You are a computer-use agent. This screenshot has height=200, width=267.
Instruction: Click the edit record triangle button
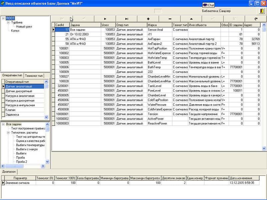pos(191,19)
